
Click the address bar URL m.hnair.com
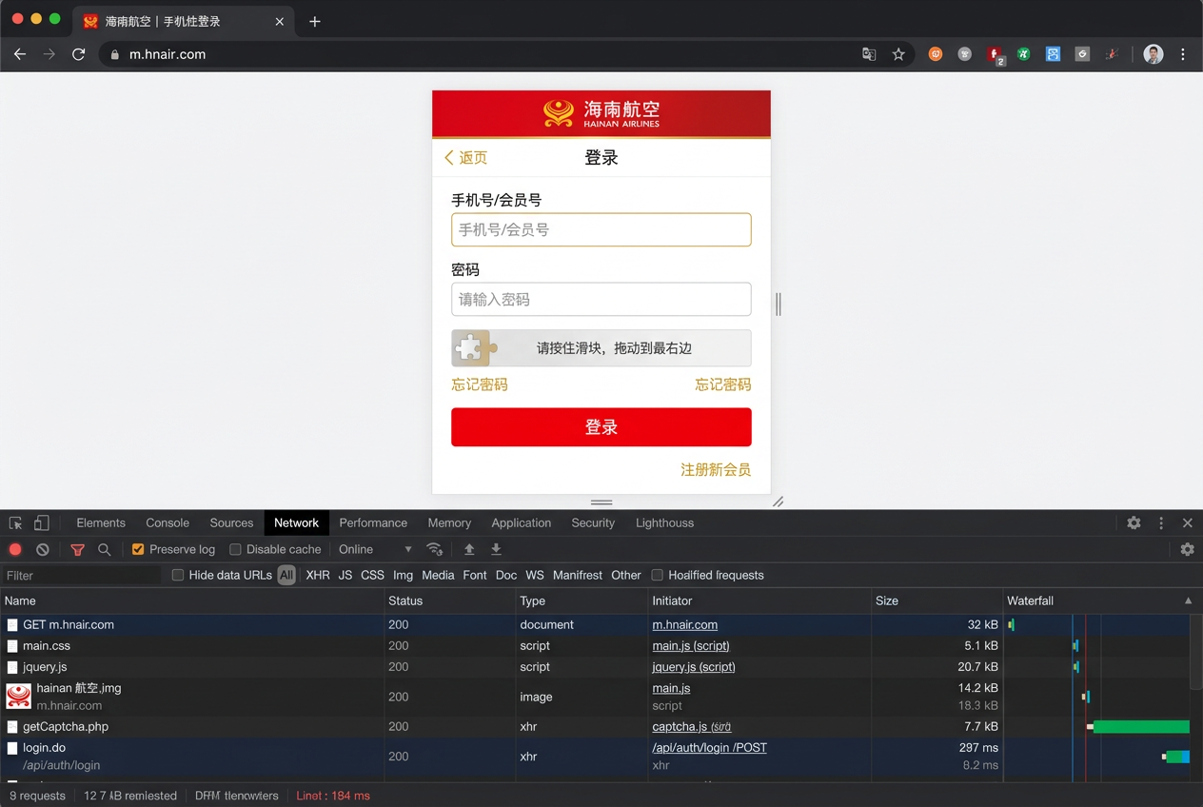(168, 54)
